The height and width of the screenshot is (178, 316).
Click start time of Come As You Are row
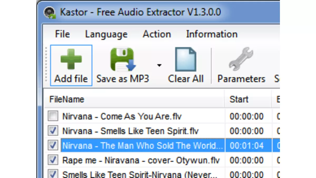[x=246, y=116]
